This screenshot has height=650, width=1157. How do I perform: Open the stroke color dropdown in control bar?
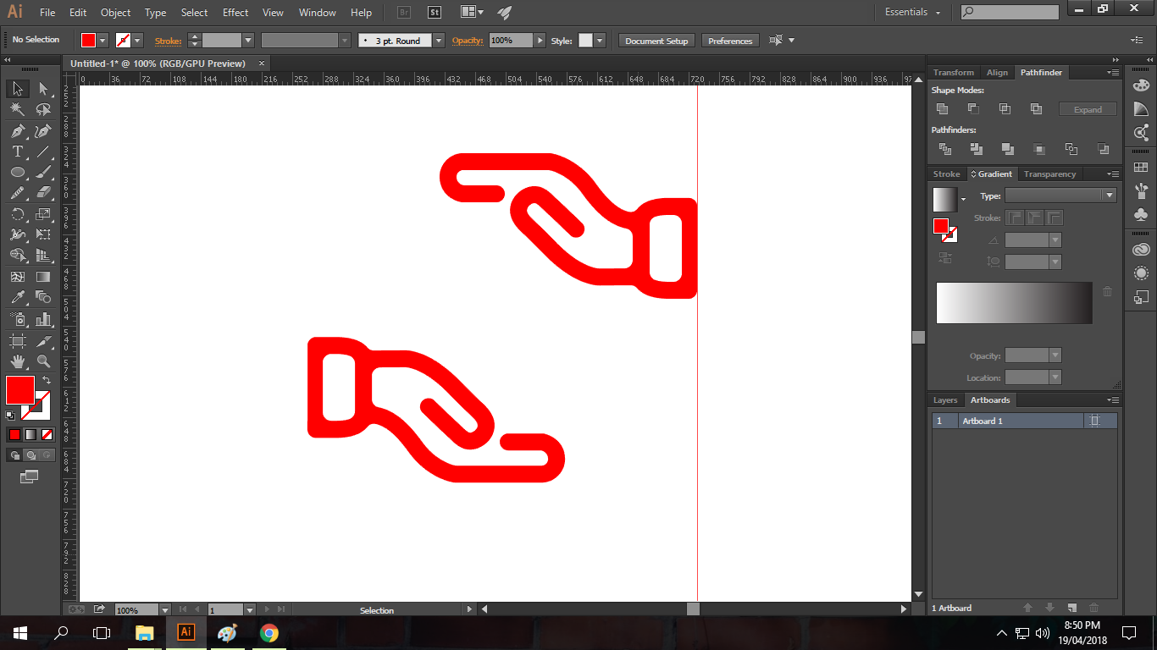coord(137,40)
